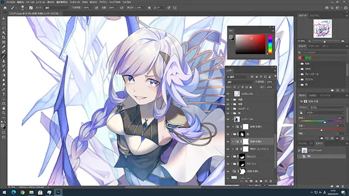
Task: Go to the Home screen icon
Action: pos(5,8)
